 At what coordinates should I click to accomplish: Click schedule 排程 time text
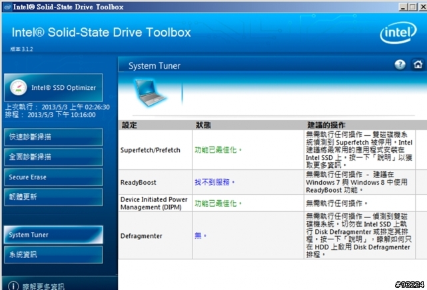pyautogui.click(x=51, y=115)
